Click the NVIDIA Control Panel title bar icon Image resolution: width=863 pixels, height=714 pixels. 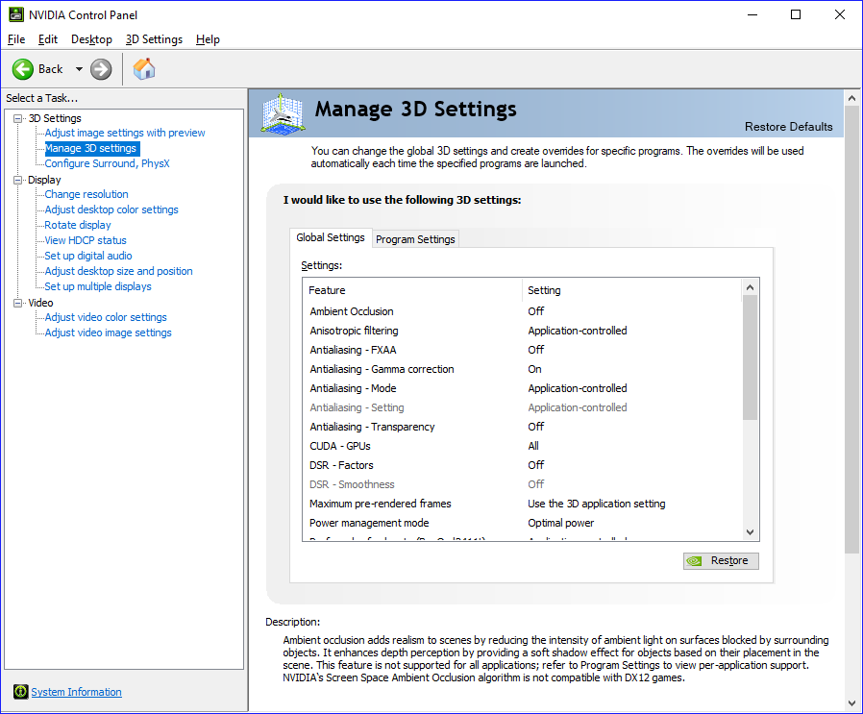[16, 14]
